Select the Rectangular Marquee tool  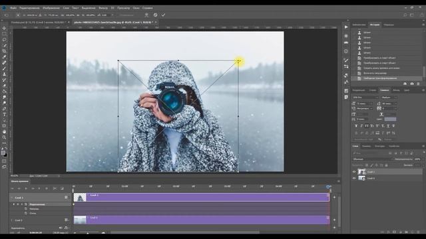4,34
